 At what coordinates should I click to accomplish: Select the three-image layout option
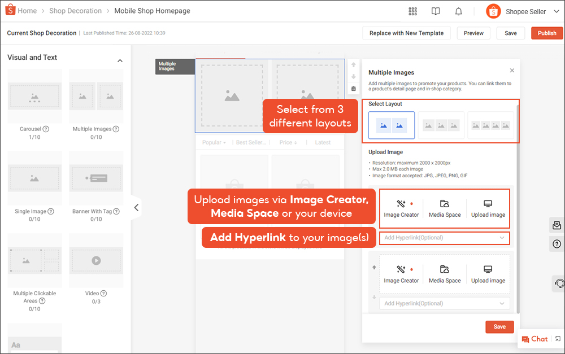[x=441, y=125]
